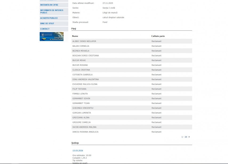
Task: Open the 13.03.2026 hearing date link
Action: pos(78,151)
